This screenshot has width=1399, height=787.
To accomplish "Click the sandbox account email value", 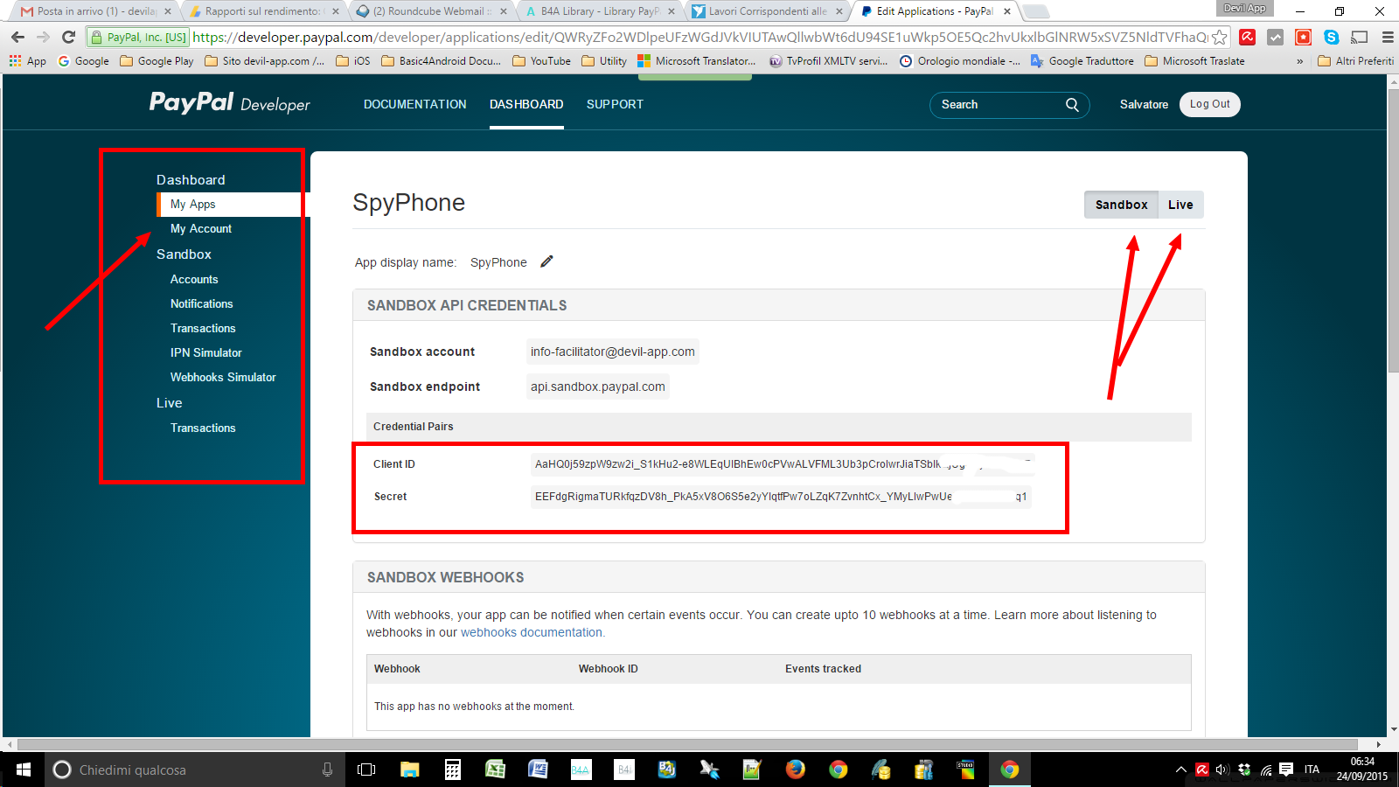I will 612,352.
